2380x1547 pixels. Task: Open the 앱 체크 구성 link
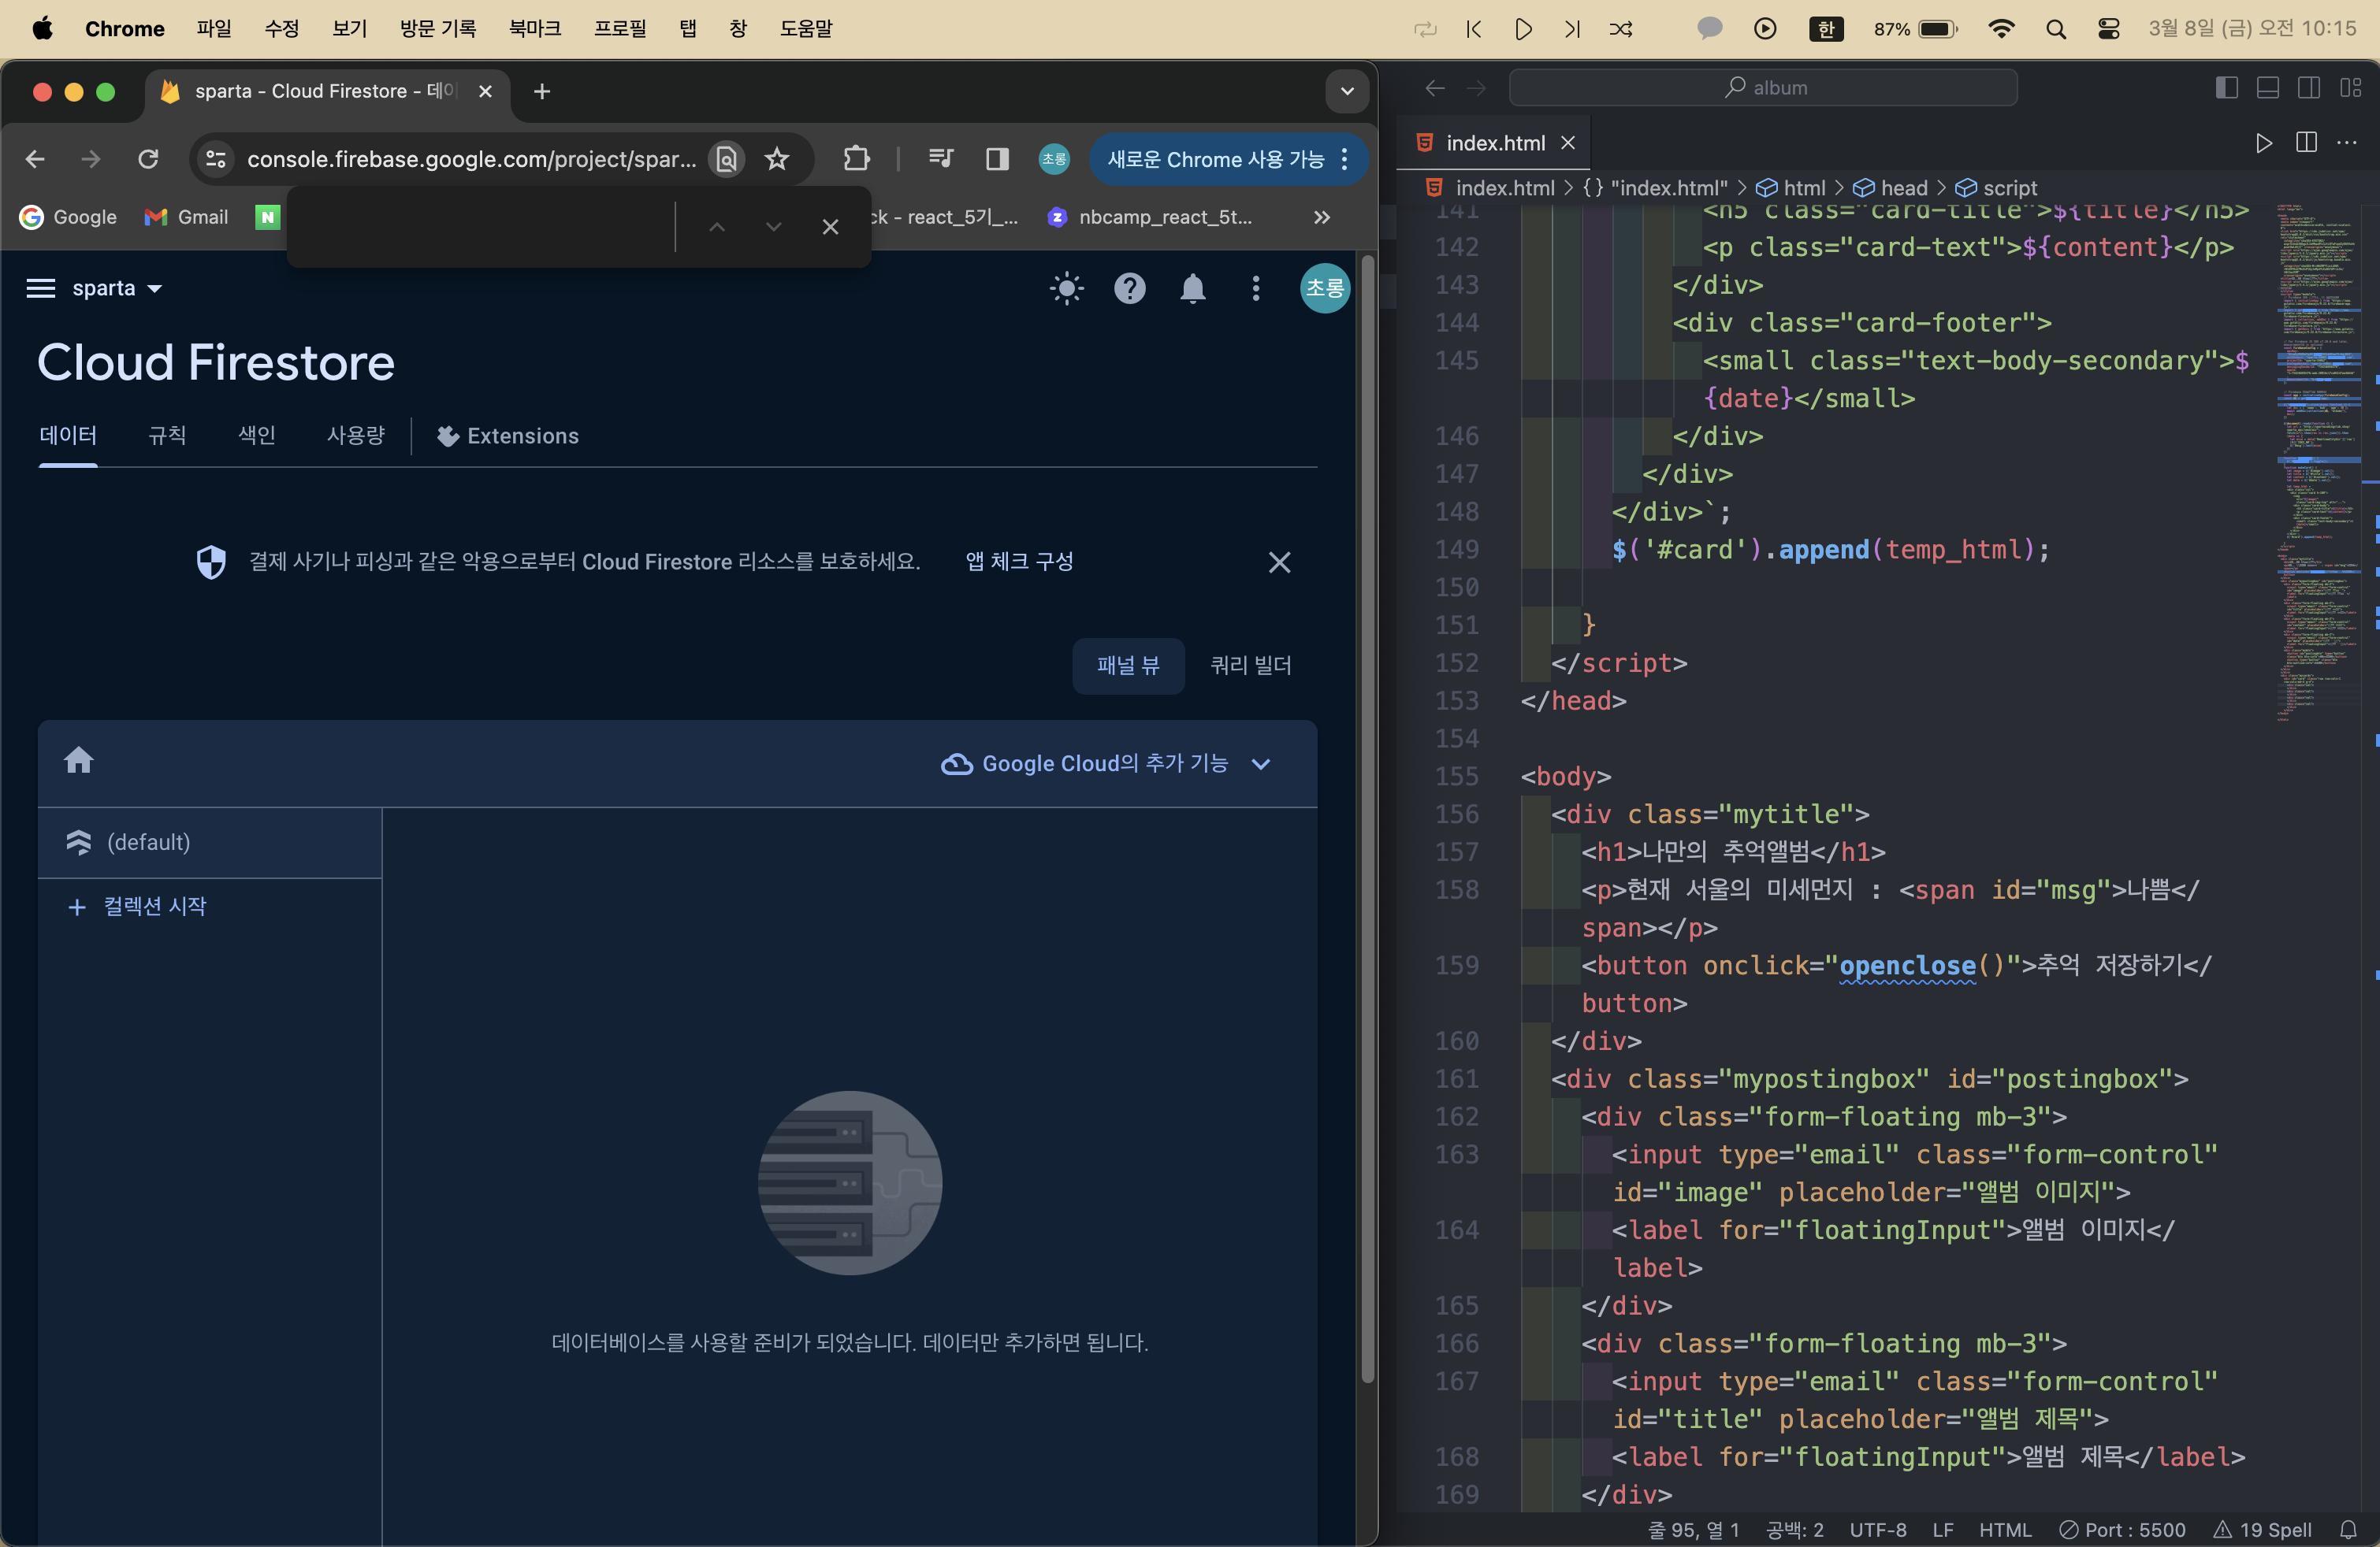[1019, 562]
